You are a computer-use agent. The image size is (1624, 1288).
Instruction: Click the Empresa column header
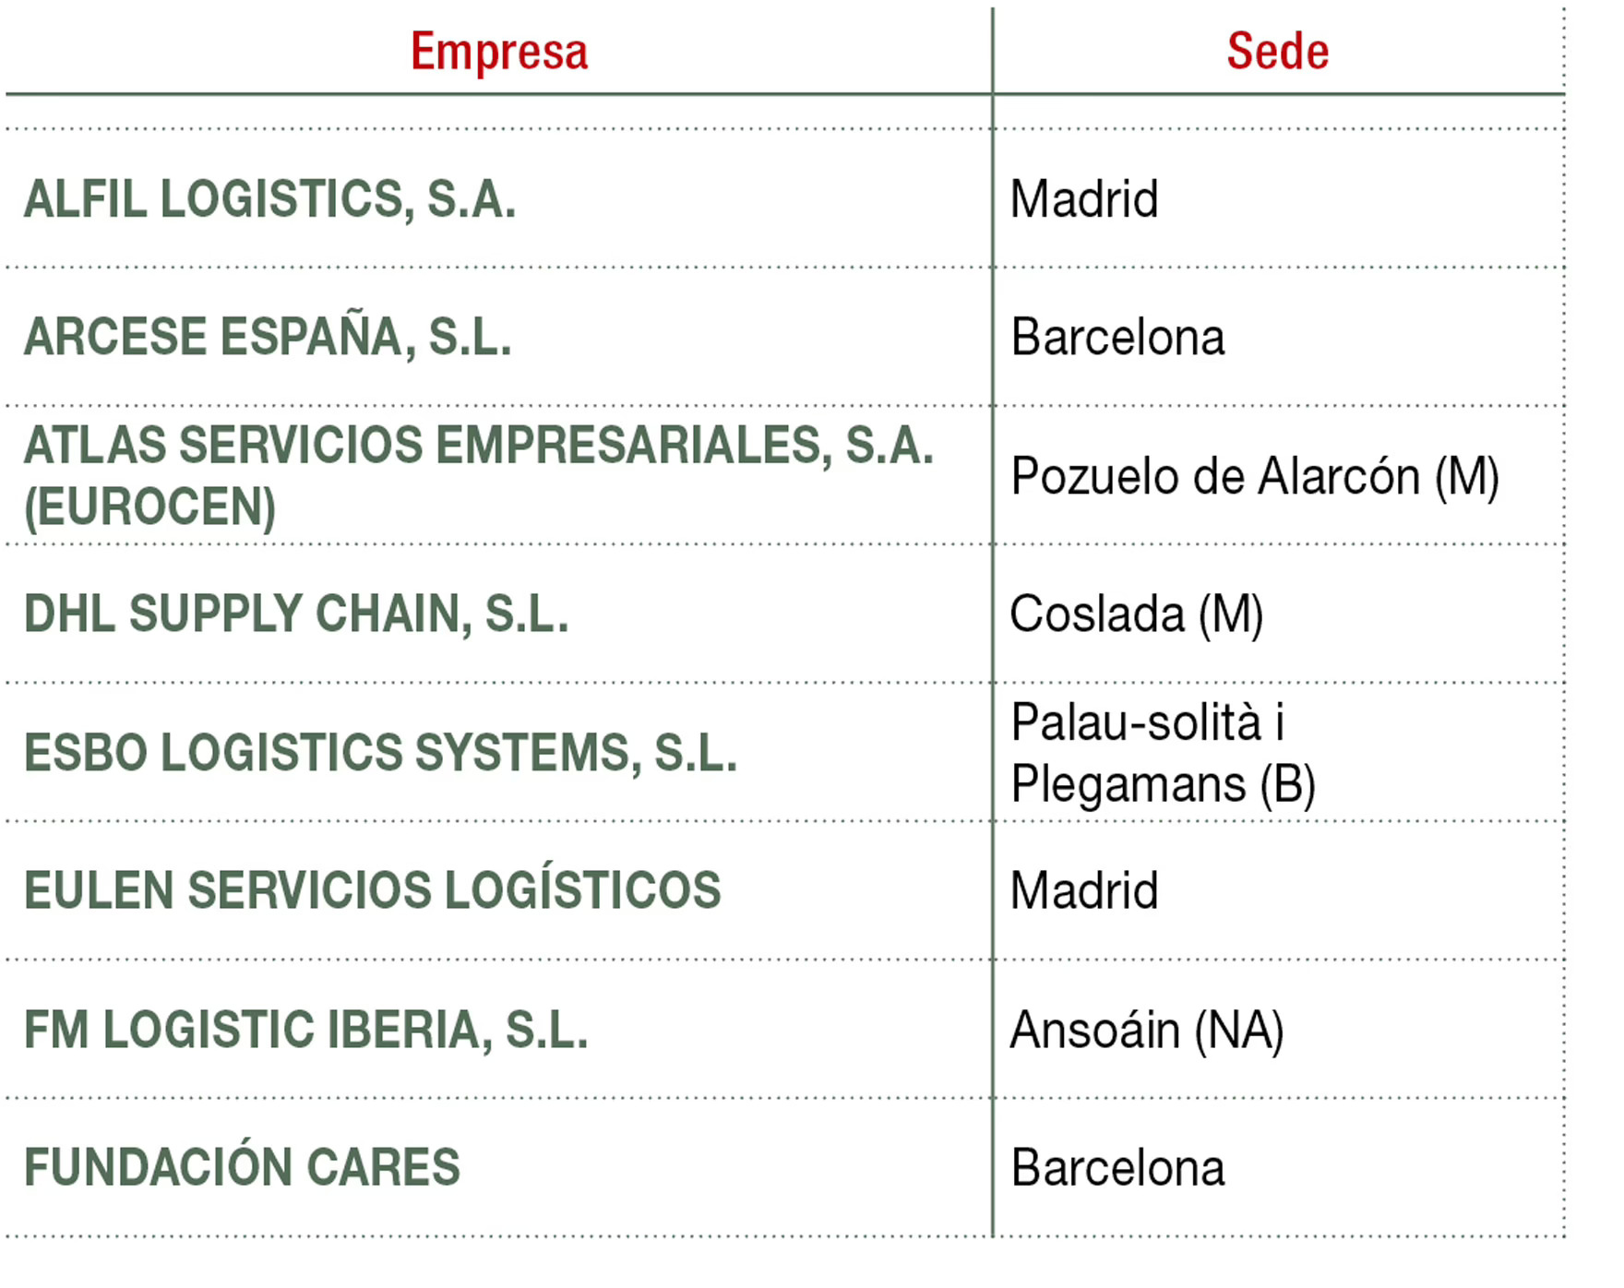tap(498, 52)
